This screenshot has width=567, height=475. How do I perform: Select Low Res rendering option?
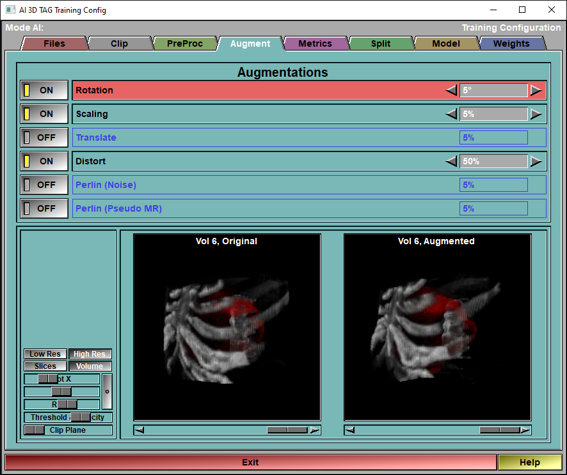click(45, 354)
